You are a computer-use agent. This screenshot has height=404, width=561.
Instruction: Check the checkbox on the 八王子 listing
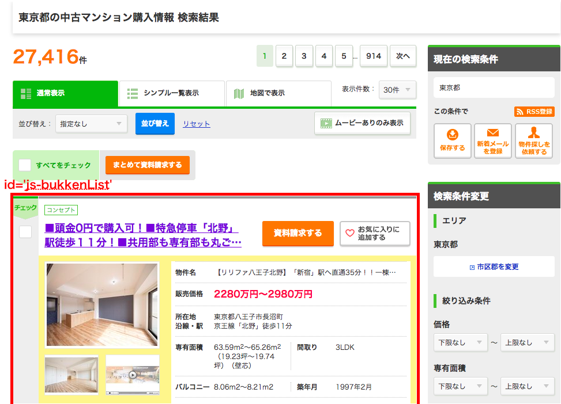click(24, 231)
